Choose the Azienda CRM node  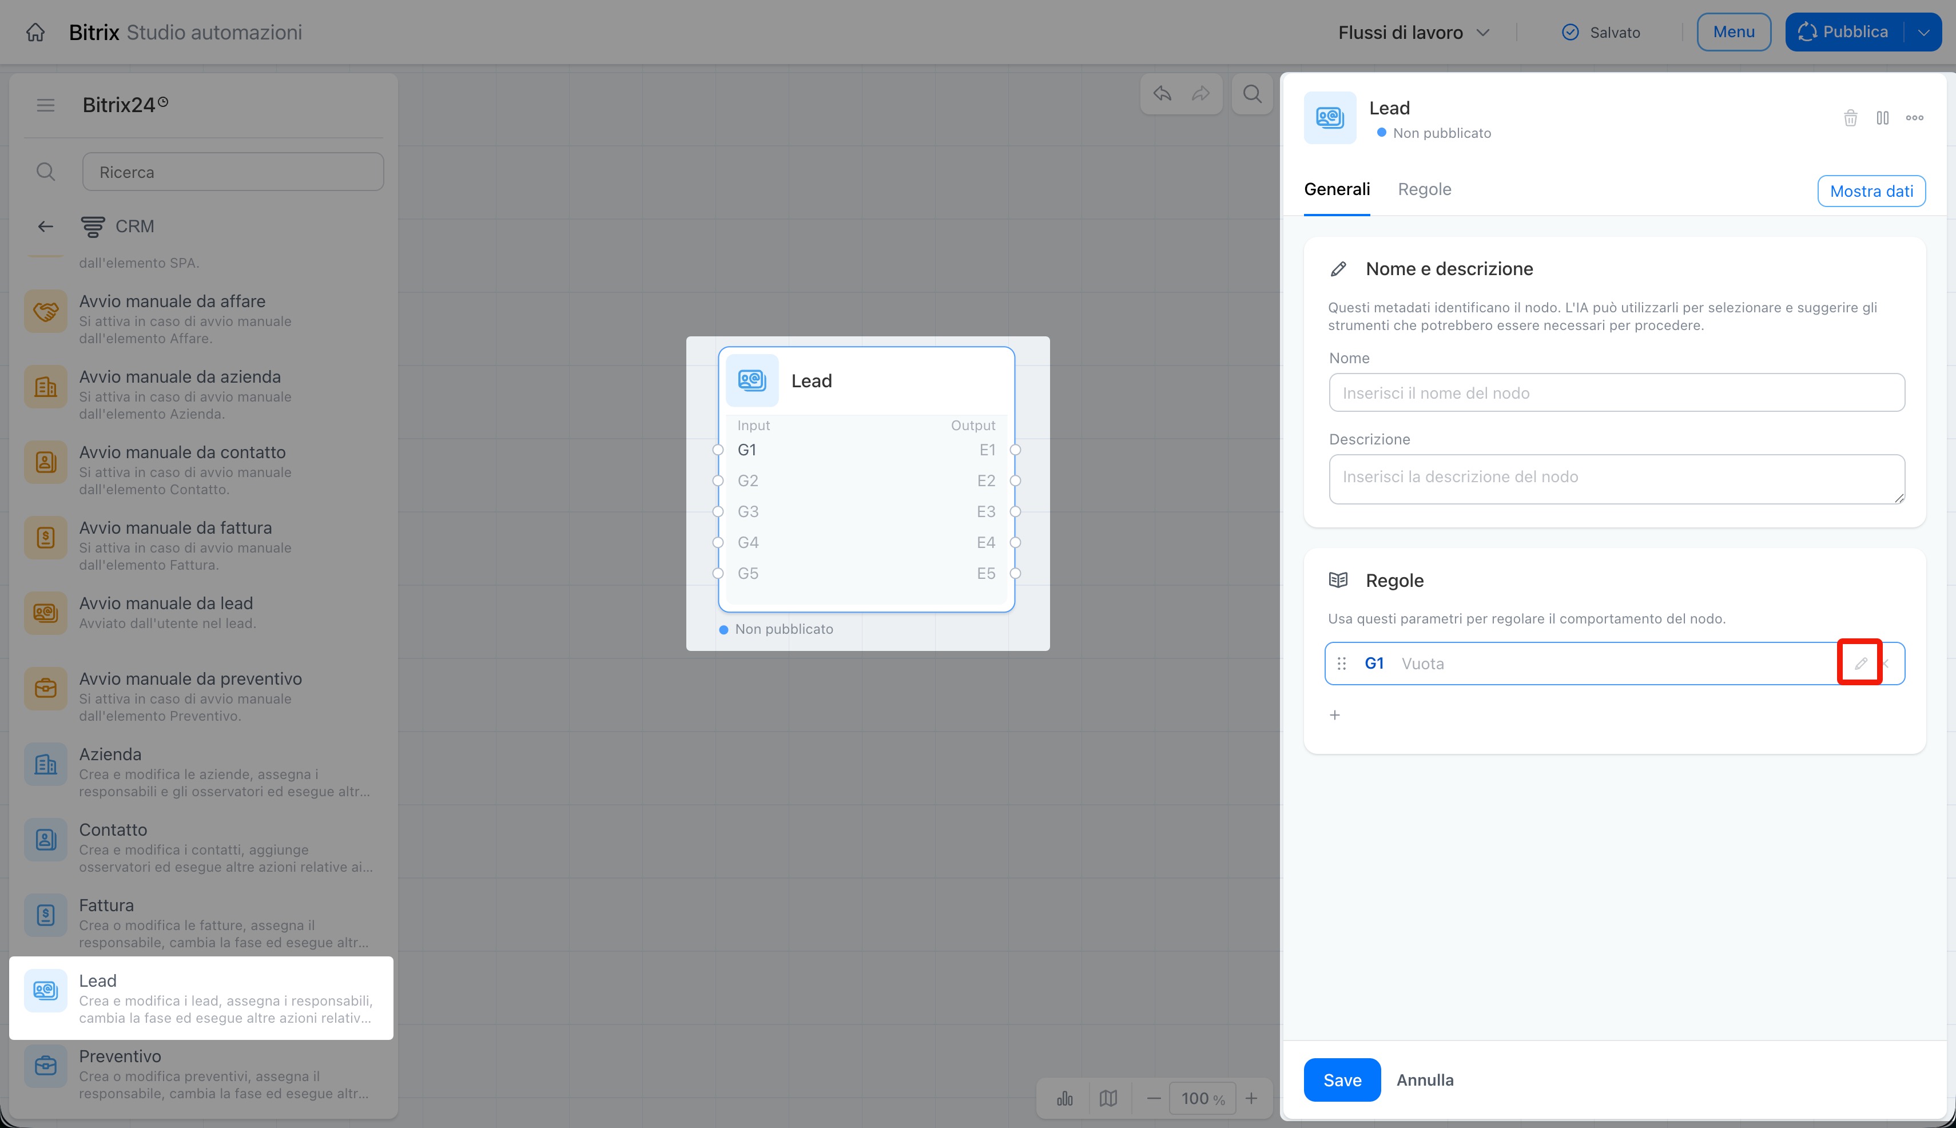201,772
